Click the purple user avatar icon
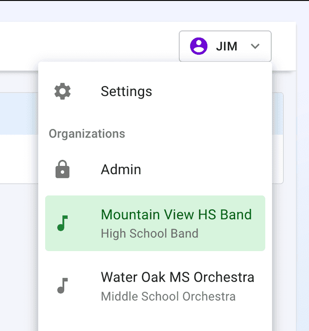Screen dimensions: 309x331 199,46
